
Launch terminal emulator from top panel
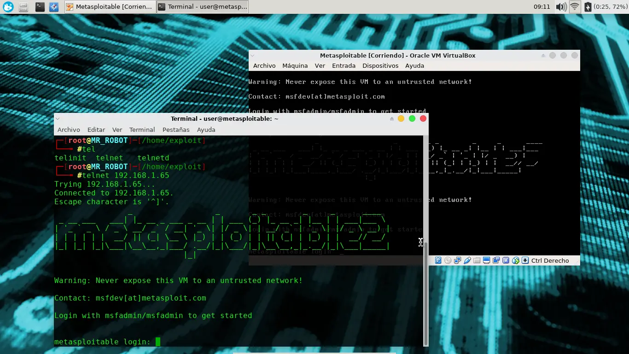pos(40,7)
